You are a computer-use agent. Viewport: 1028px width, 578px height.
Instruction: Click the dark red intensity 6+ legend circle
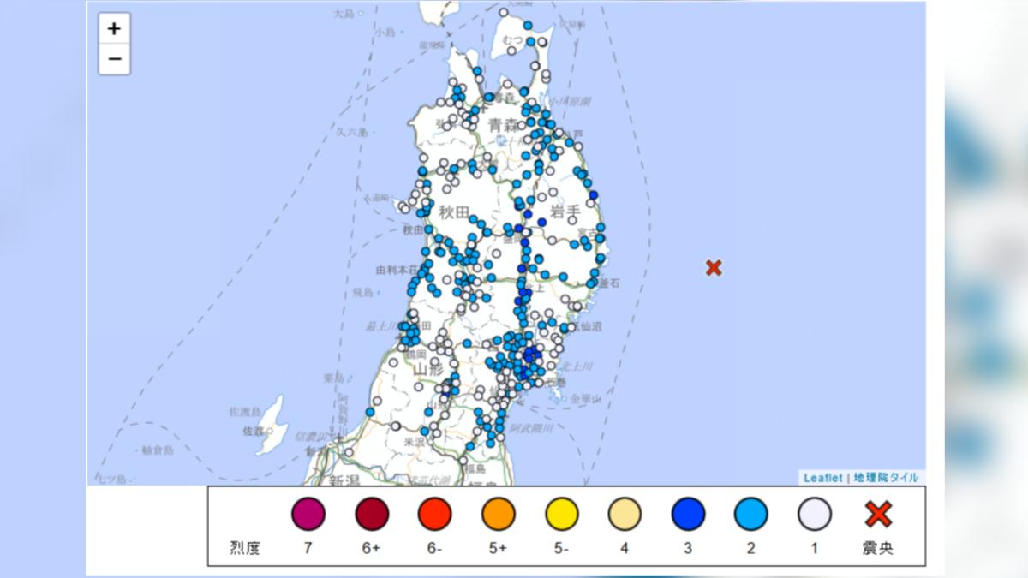(372, 514)
